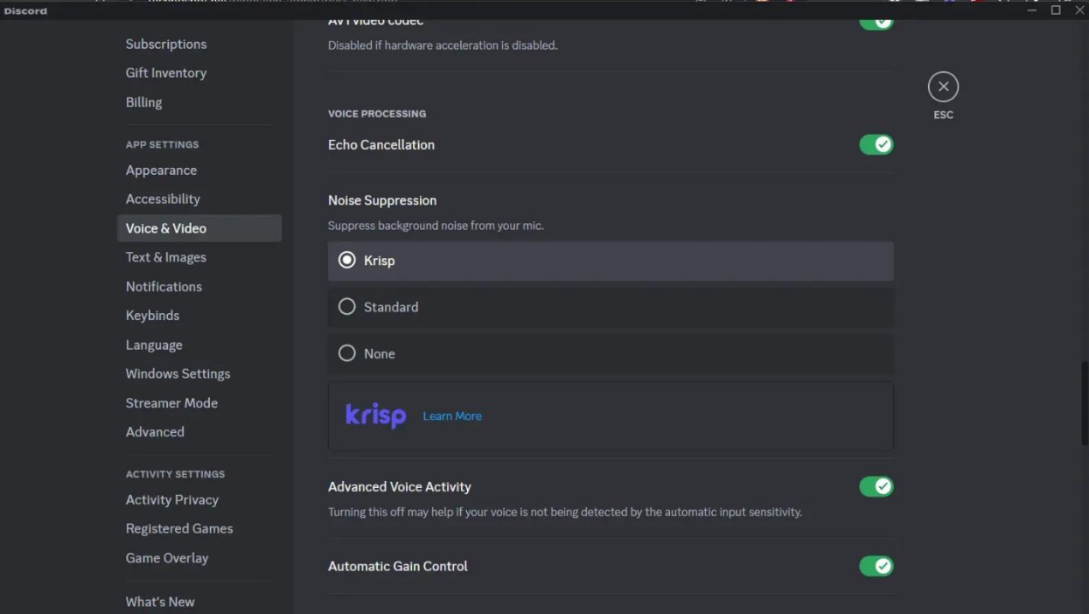1089x614 pixels.
Task: Select Krisp noise suppression option
Action: tap(611, 261)
